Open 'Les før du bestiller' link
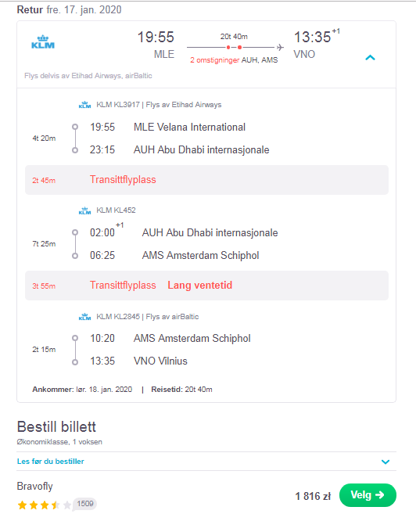This screenshot has width=416, height=514. (x=51, y=462)
